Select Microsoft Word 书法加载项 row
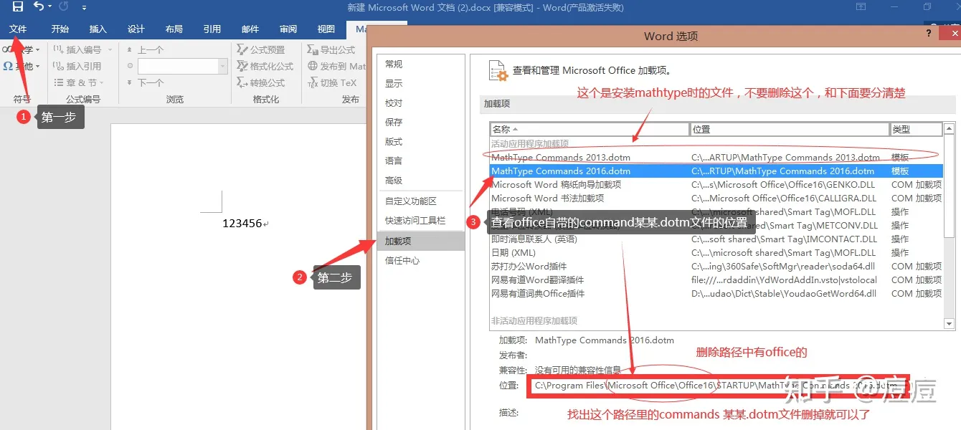This screenshot has width=961, height=430. click(x=716, y=198)
